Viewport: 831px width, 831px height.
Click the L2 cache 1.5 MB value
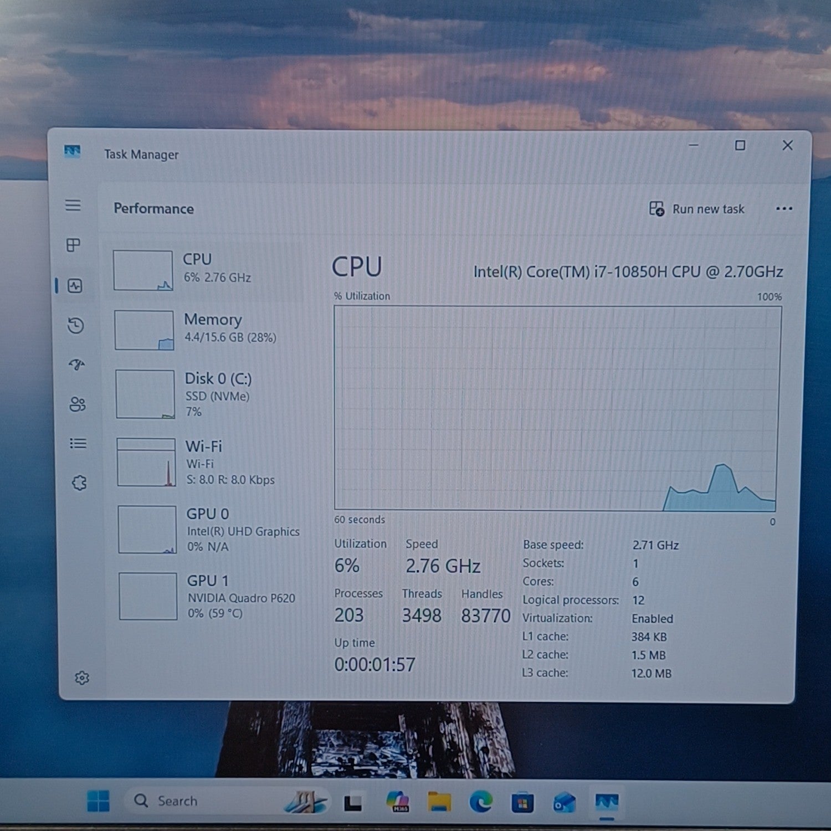pos(649,655)
